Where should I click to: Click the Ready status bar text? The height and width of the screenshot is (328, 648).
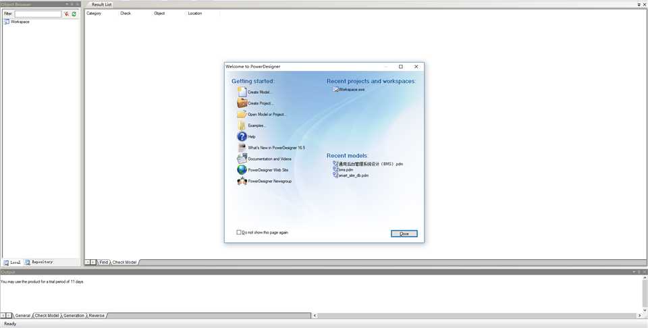tap(10, 324)
